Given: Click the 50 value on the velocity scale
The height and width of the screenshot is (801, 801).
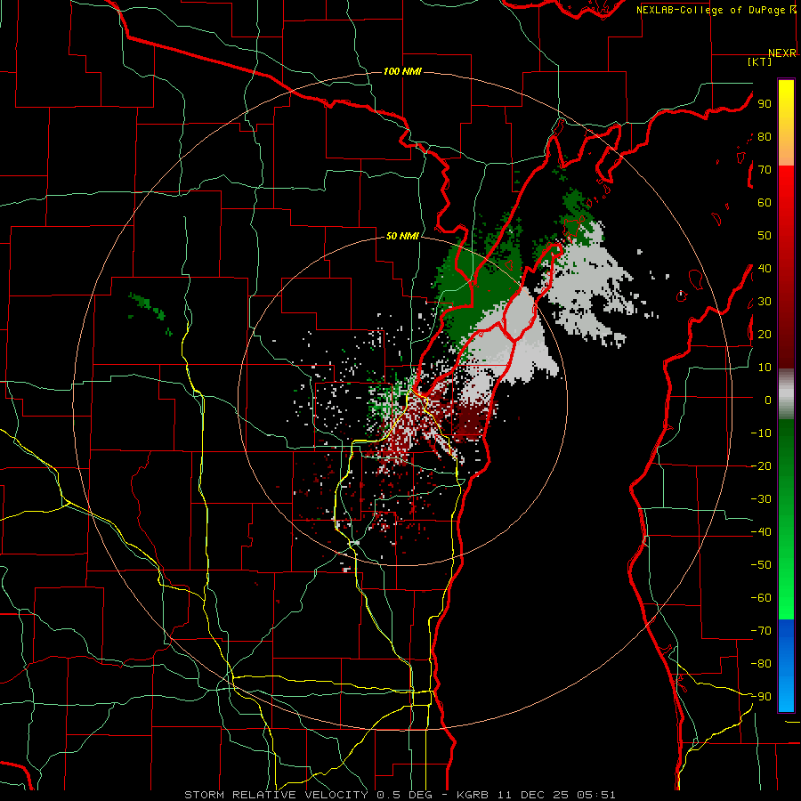Looking at the screenshot, I should (765, 236).
